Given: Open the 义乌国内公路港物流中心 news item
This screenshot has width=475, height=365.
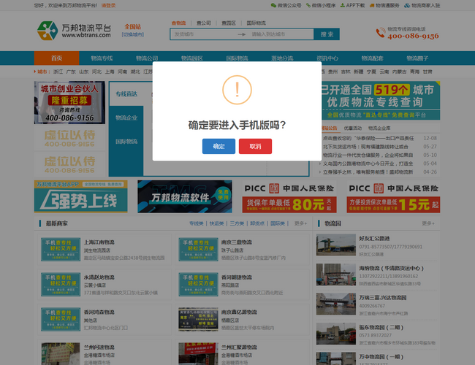Looking at the screenshot, I should tap(368, 164).
